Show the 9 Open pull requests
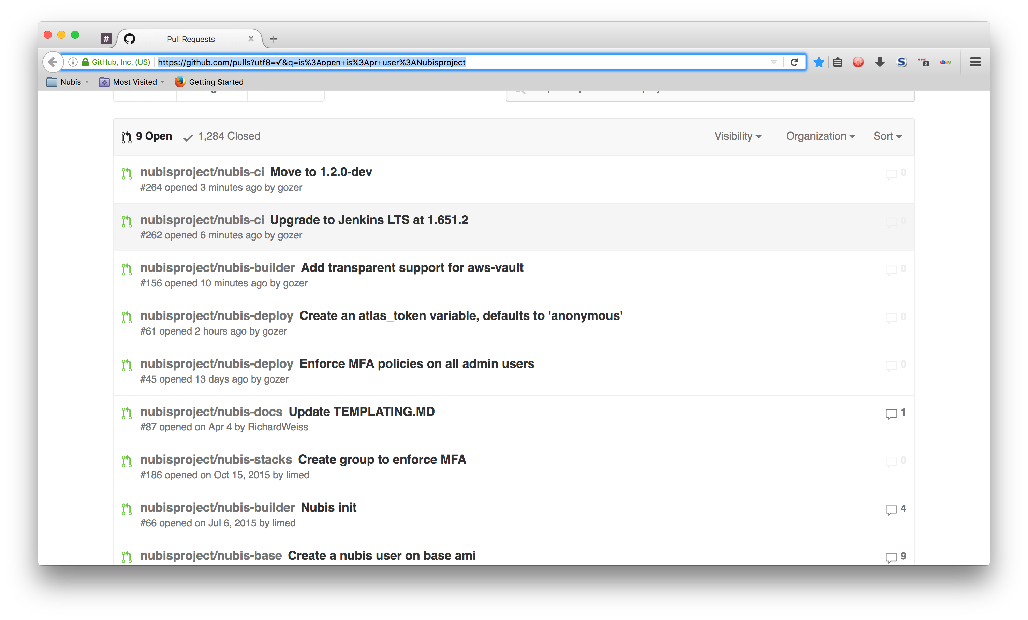1028x620 pixels. tap(147, 136)
